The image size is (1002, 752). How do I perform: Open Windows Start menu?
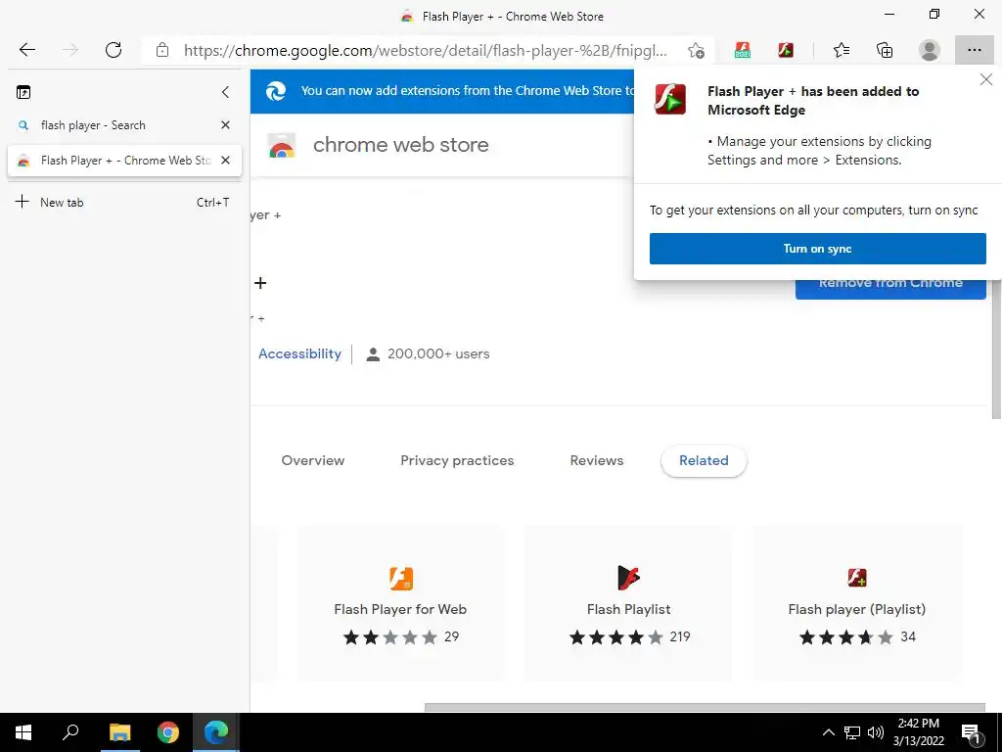23,732
